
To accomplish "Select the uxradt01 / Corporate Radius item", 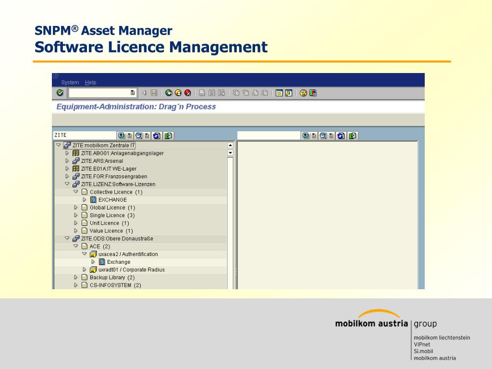I will click(x=132, y=270).
